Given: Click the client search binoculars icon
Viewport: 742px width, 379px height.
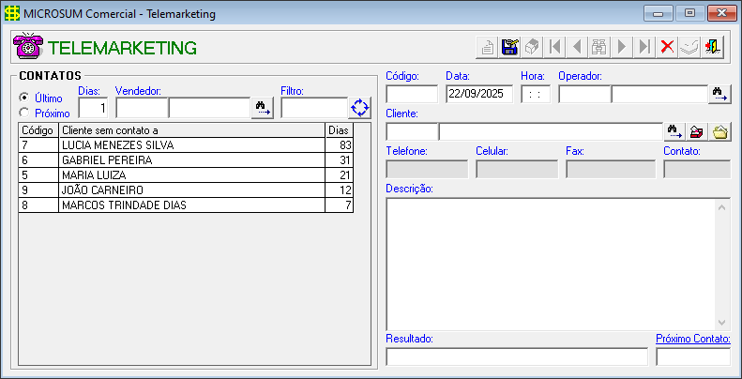Looking at the screenshot, I should point(674,132).
